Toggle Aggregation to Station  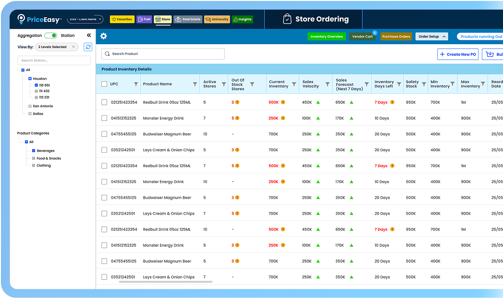point(52,35)
